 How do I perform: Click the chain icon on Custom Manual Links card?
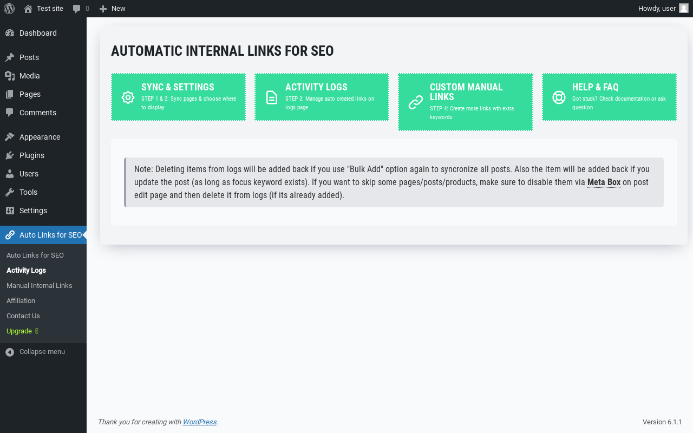tap(416, 102)
